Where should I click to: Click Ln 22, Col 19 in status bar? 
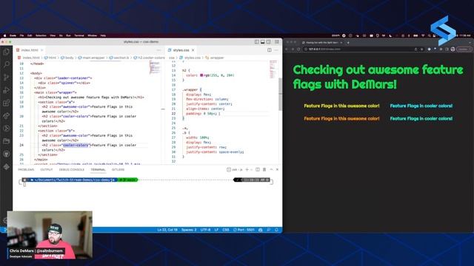click(167, 230)
